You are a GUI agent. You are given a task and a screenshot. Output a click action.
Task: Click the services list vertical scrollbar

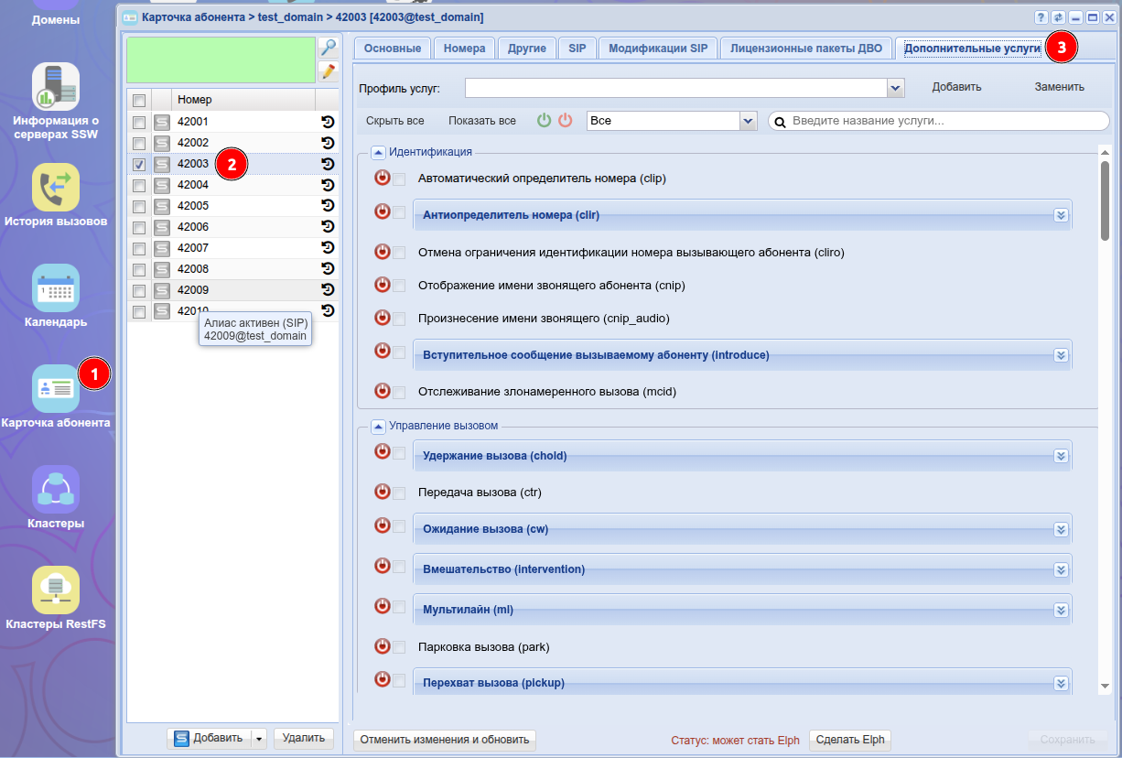pos(1105,201)
